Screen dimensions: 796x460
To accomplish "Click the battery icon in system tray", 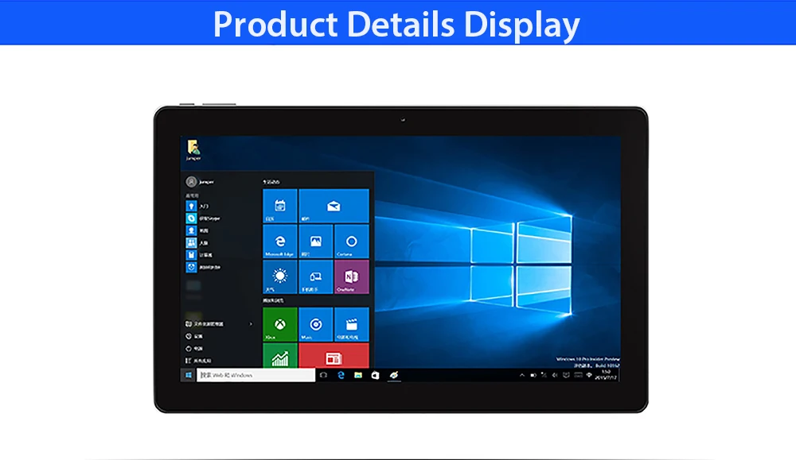I will tap(533, 375).
